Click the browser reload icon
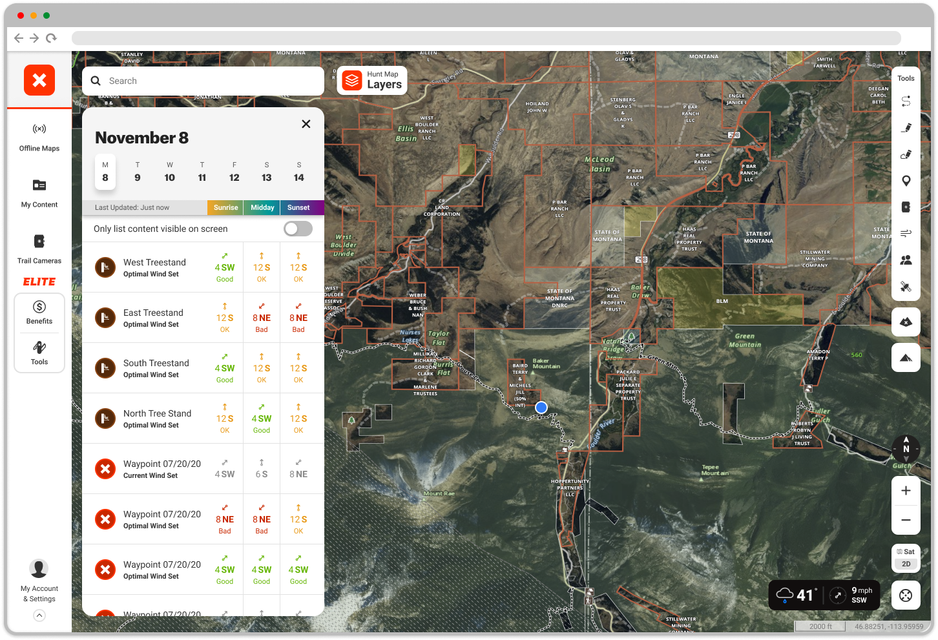Screen dimensions: 938x640 point(51,38)
